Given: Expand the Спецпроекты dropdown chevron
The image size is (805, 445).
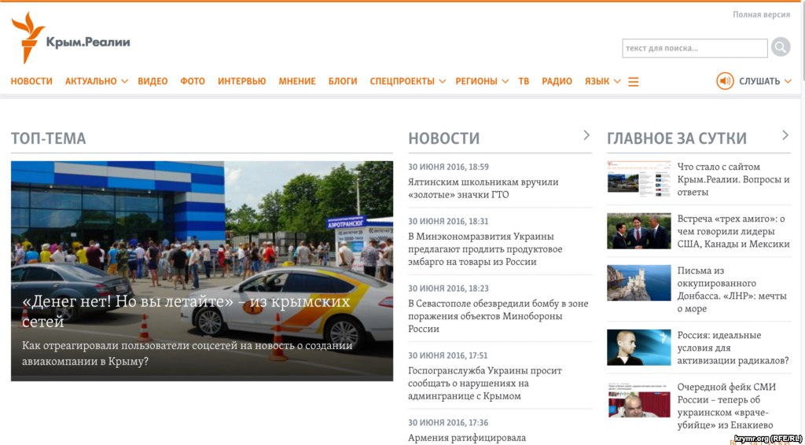Looking at the screenshot, I should coord(442,82).
